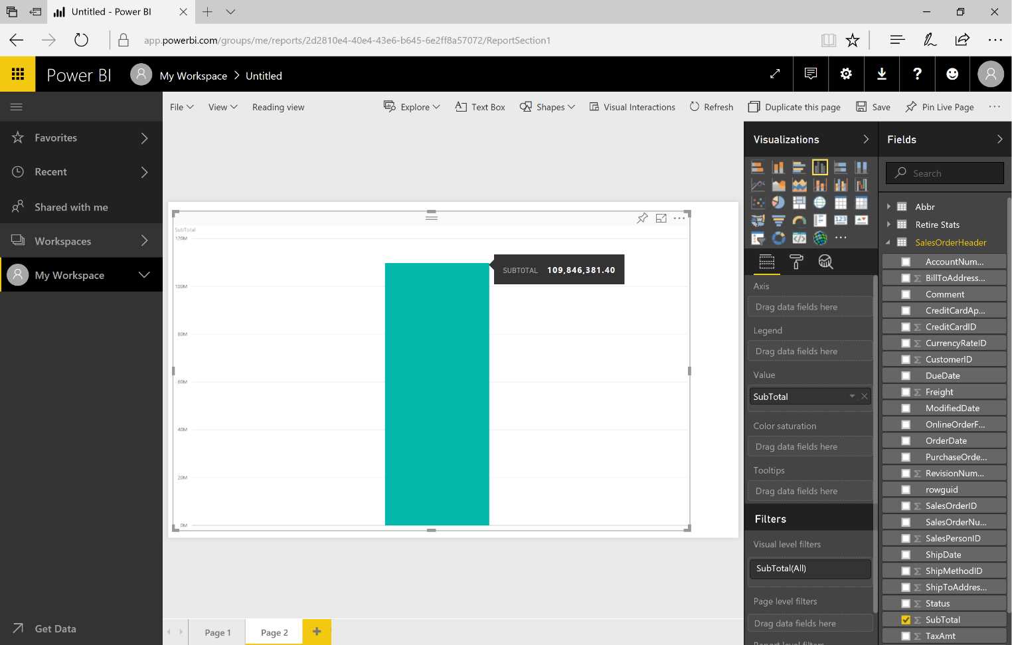Image resolution: width=1012 pixels, height=645 pixels.
Task: Open the View menu
Action: [222, 106]
